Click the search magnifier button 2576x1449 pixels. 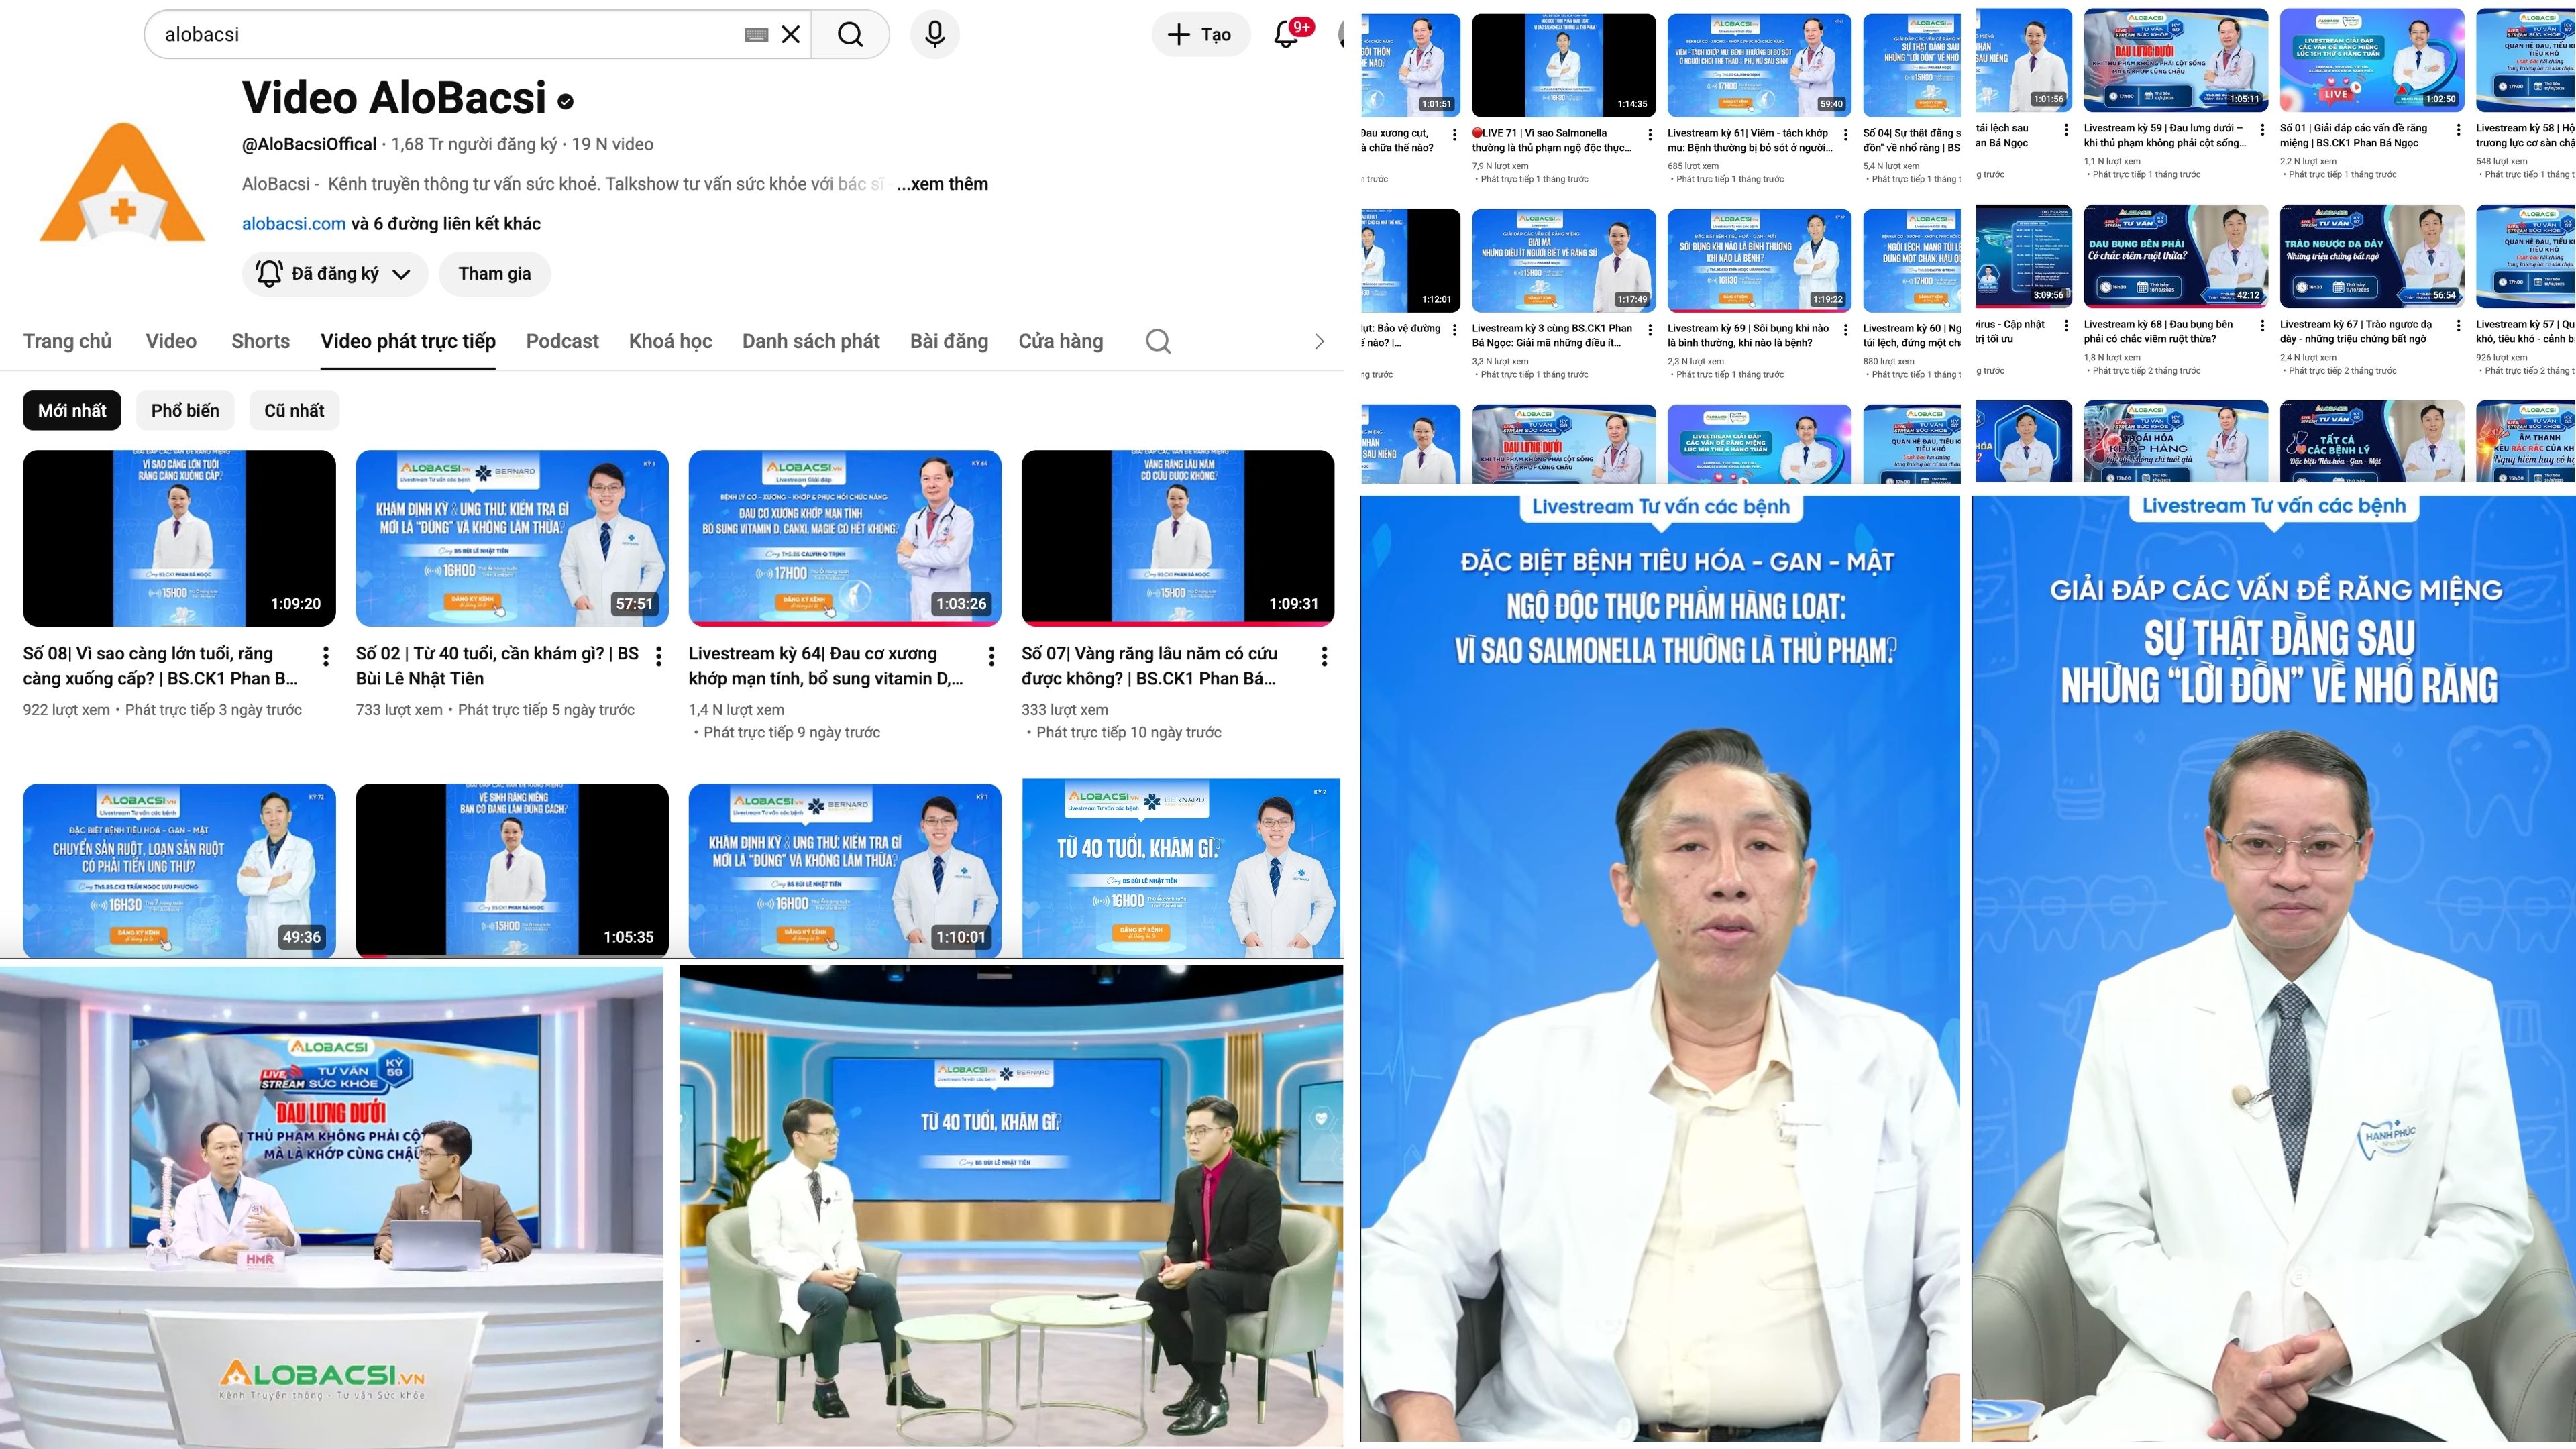pyautogui.click(x=850, y=35)
